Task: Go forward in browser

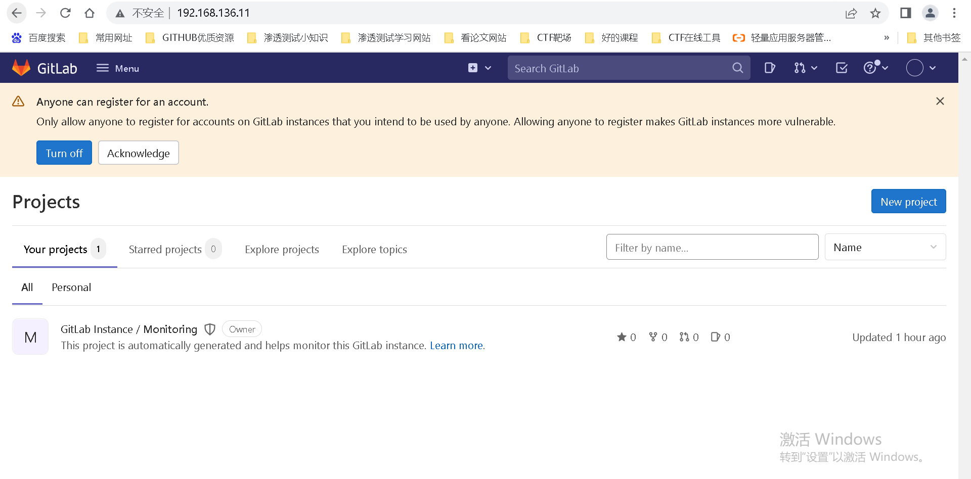Action: click(41, 13)
